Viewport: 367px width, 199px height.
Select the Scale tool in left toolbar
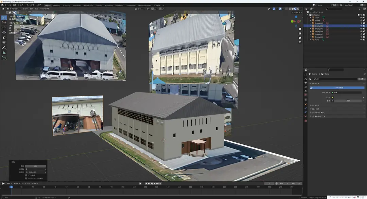4,37
